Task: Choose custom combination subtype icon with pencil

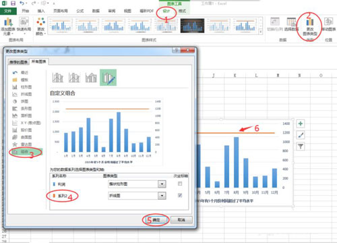Action: click(108, 78)
